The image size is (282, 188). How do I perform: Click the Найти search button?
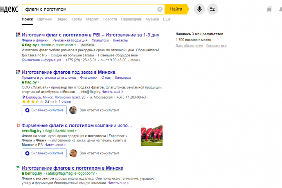pos(176,9)
